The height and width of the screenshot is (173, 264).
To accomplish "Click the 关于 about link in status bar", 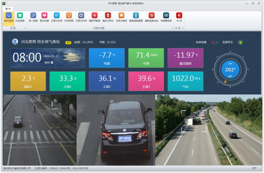I will point(254,168).
